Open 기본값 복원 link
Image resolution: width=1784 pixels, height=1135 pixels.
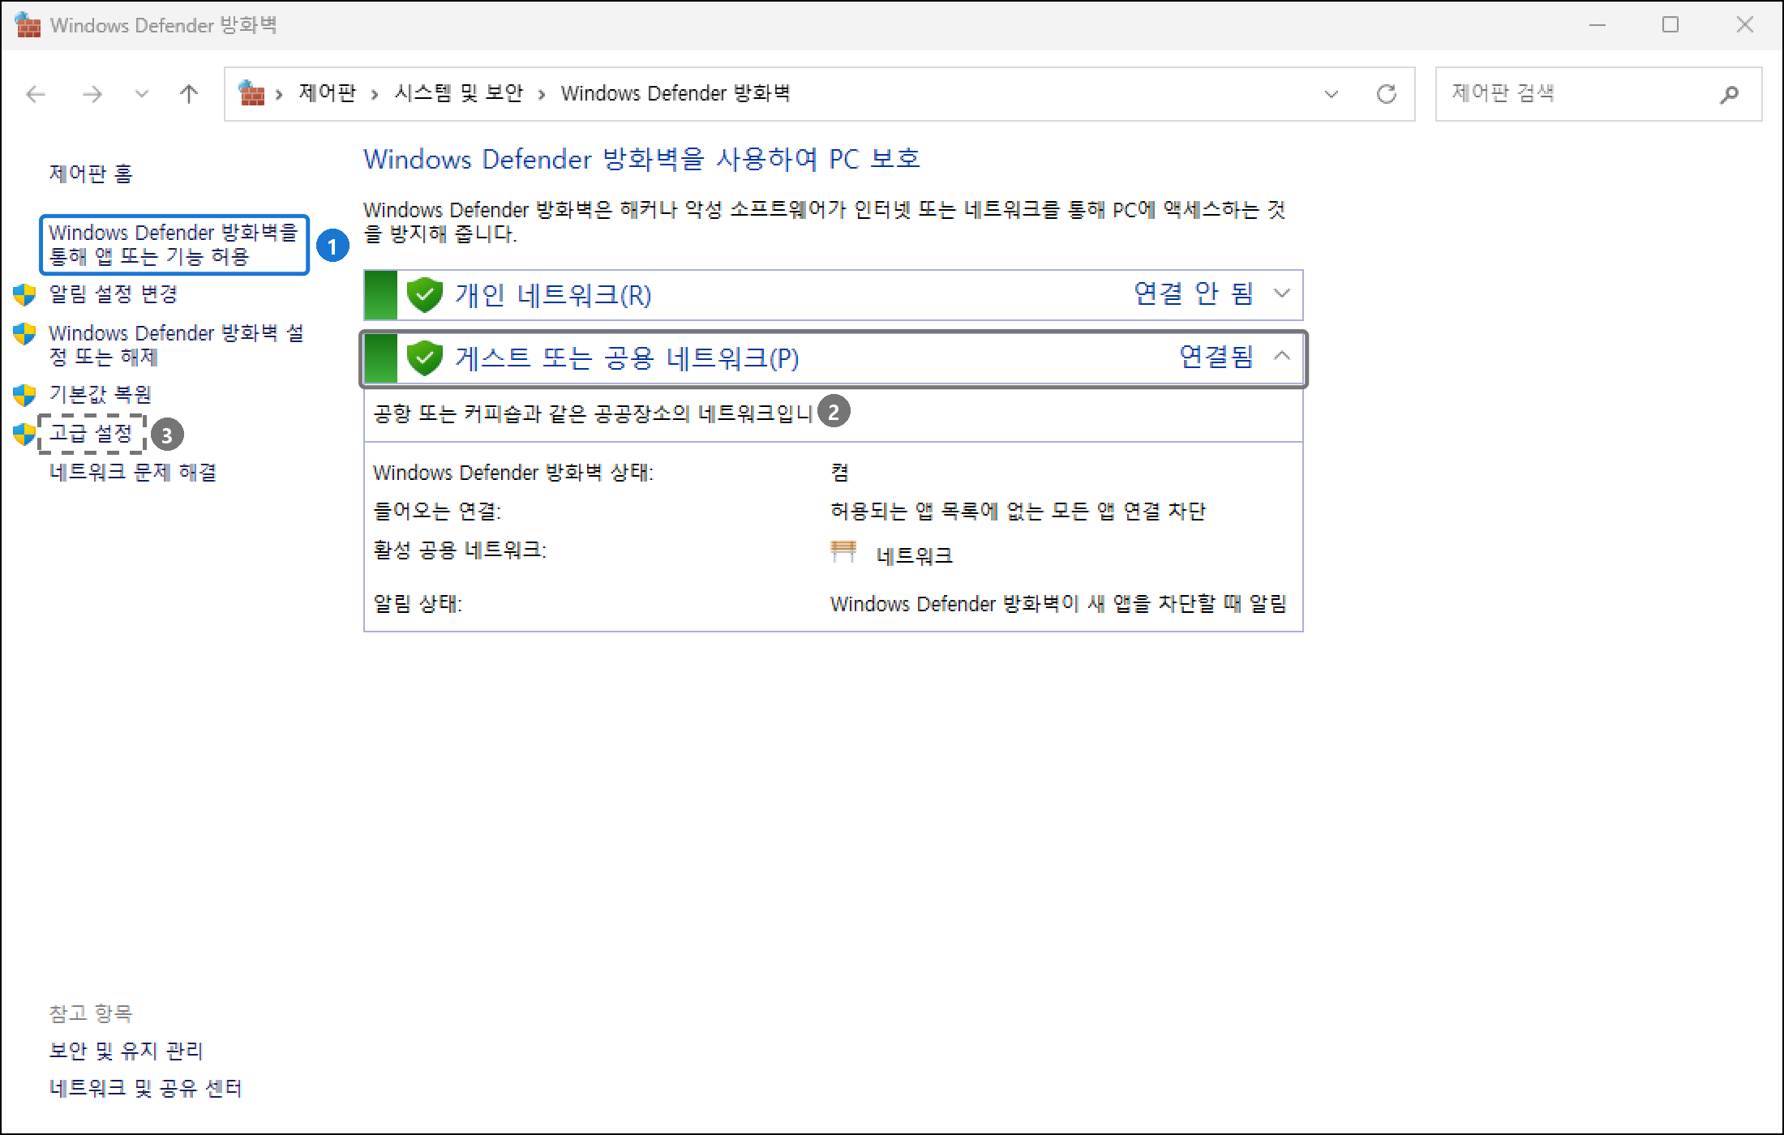click(100, 394)
